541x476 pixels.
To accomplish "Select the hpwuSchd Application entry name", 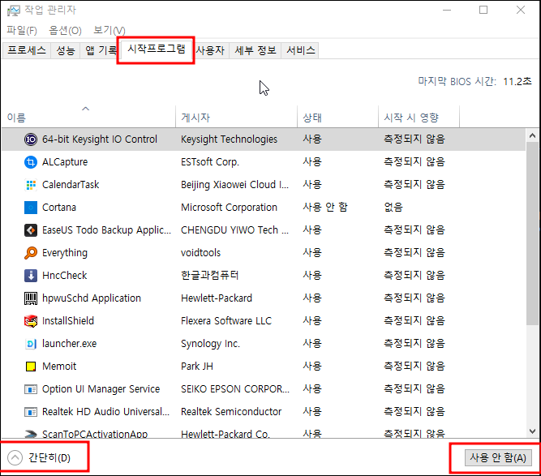I will point(92,298).
